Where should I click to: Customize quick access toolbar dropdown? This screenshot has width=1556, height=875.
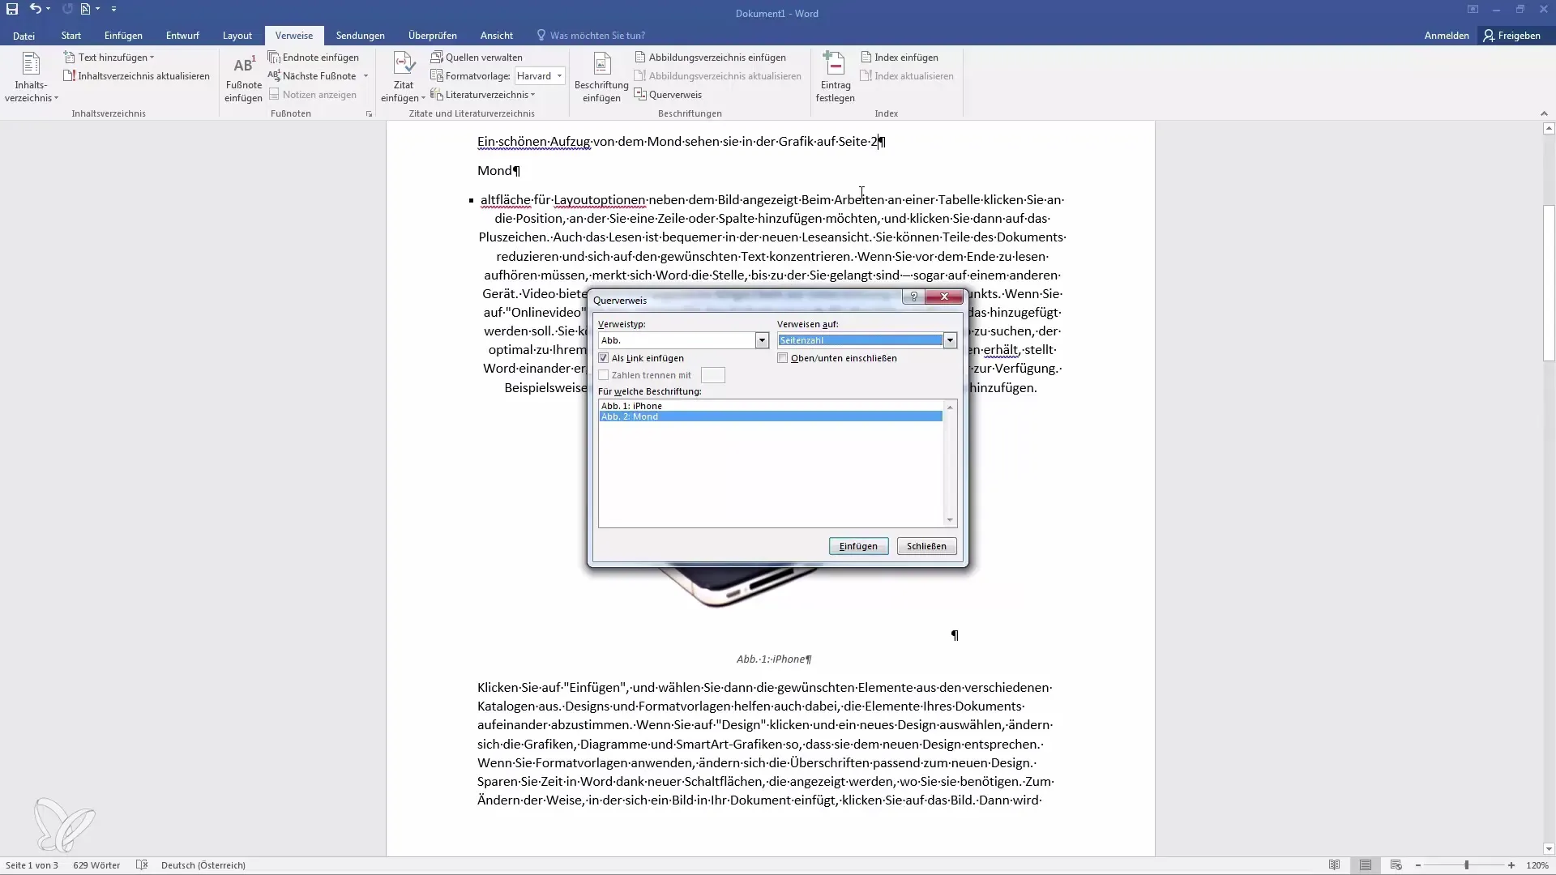coord(113,9)
